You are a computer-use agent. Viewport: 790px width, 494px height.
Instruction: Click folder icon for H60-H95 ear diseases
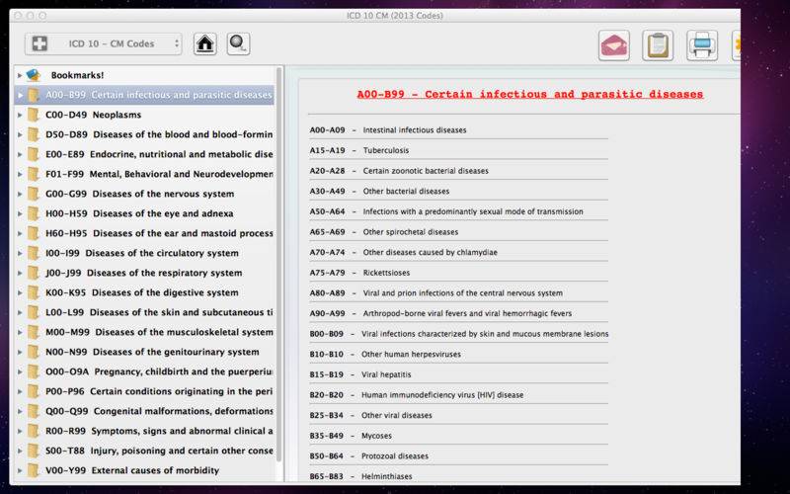pyautogui.click(x=34, y=233)
